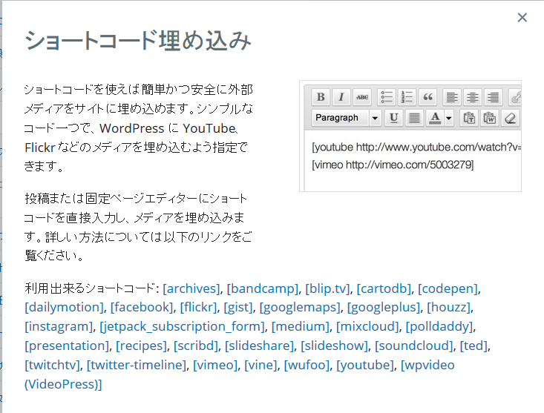Click the numbered list icon
Image resolution: width=544 pixels, height=413 pixels.
coord(407,97)
